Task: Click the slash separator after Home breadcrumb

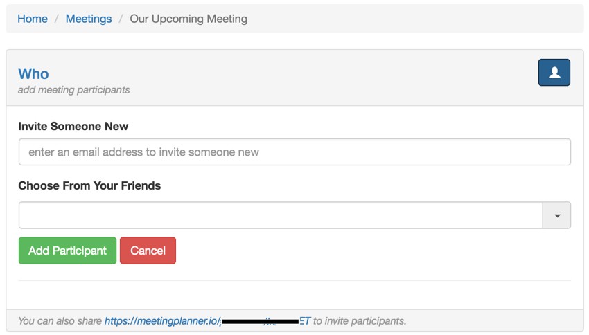Action: 57,19
